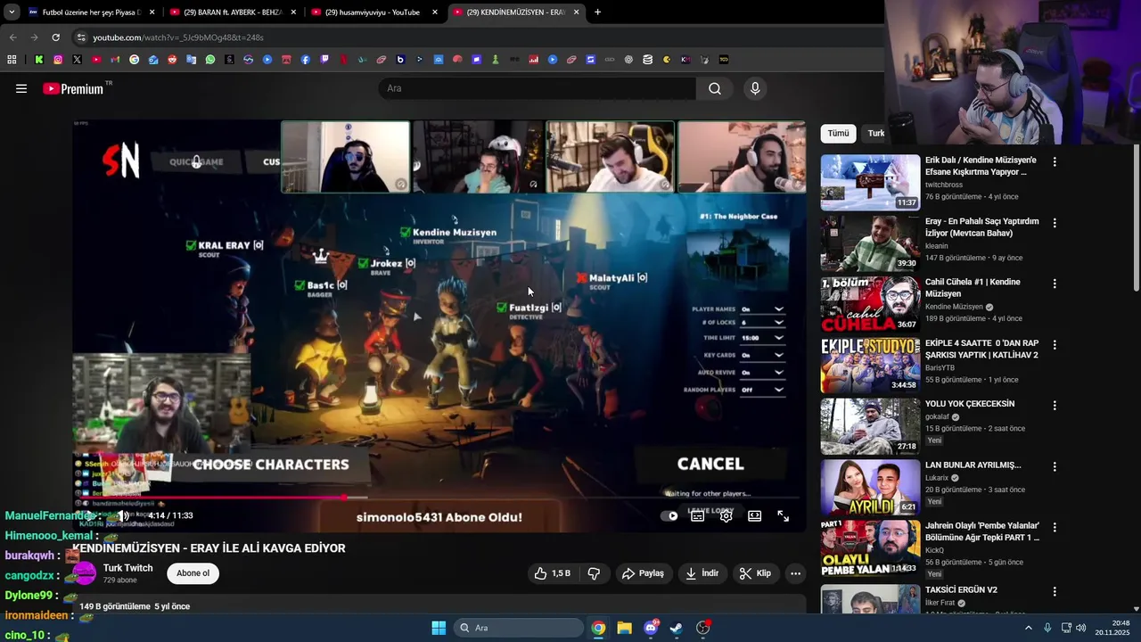Open options menu for Erik Dalı video
Screen dimensions: 1141x642
pos(1055,162)
